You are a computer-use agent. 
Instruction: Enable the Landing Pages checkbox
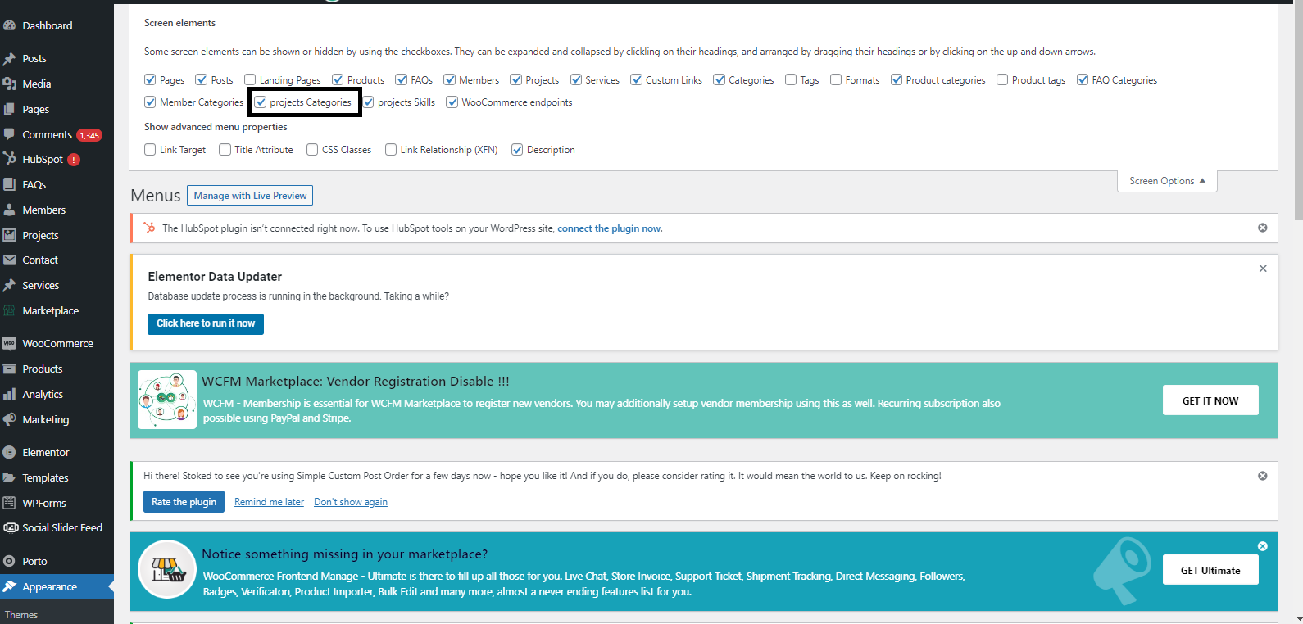pyautogui.click(x=250, y=79)
